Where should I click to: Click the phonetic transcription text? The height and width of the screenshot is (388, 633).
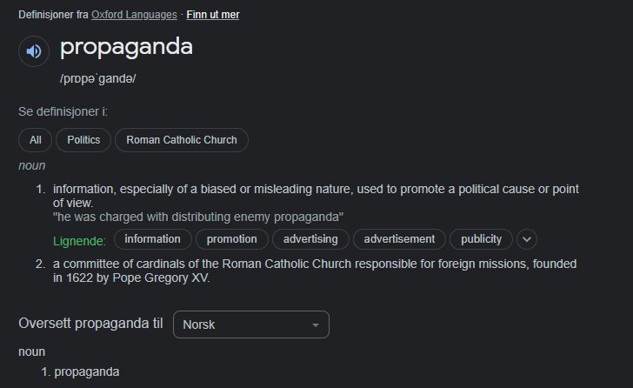[97, 78]
